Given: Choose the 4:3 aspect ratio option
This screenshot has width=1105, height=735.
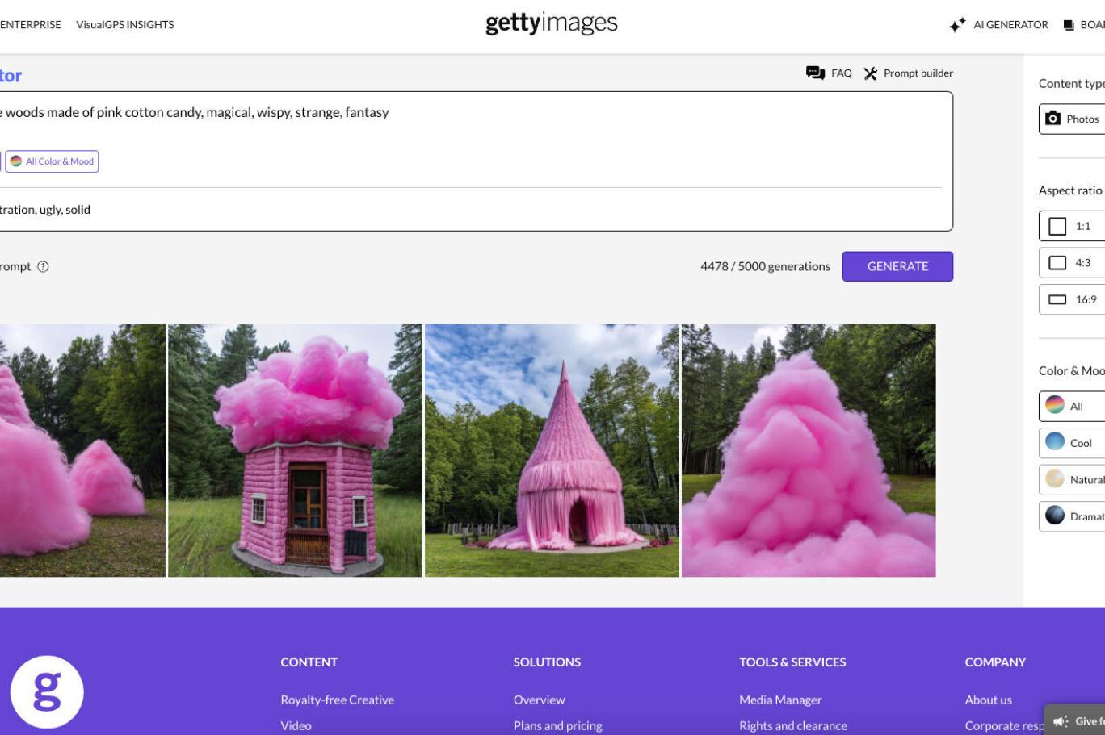Looking at the screenshot, I should 1072,263.
